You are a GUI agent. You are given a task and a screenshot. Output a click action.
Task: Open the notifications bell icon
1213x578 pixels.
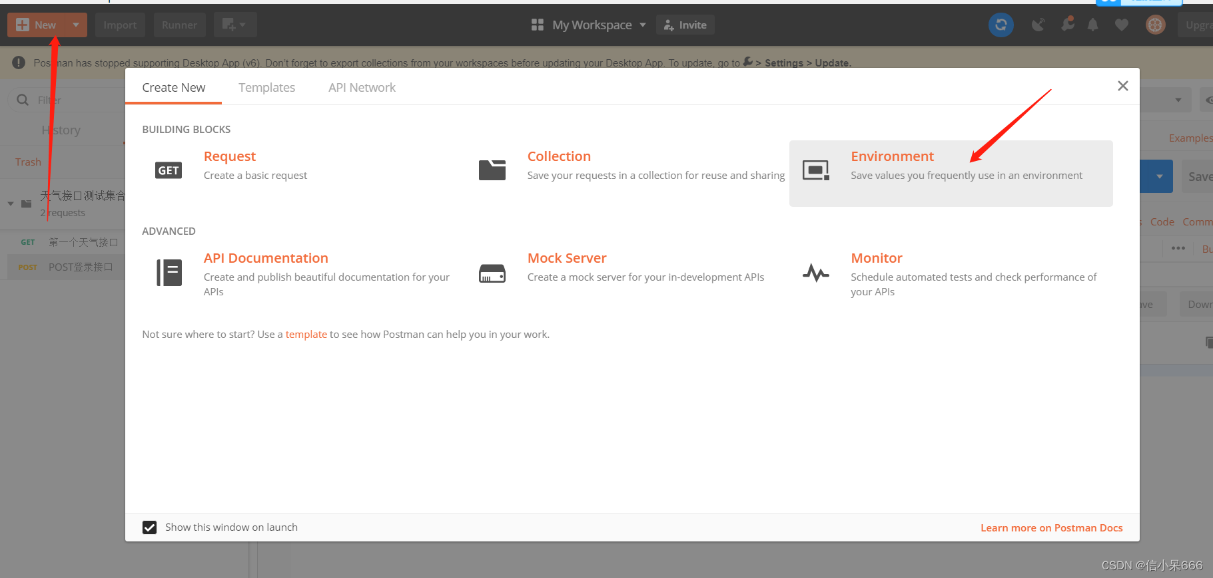tap(1093, 25)
